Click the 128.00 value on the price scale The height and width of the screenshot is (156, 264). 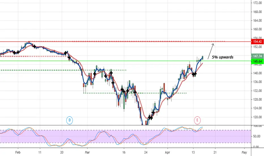(x=257, y=100)
